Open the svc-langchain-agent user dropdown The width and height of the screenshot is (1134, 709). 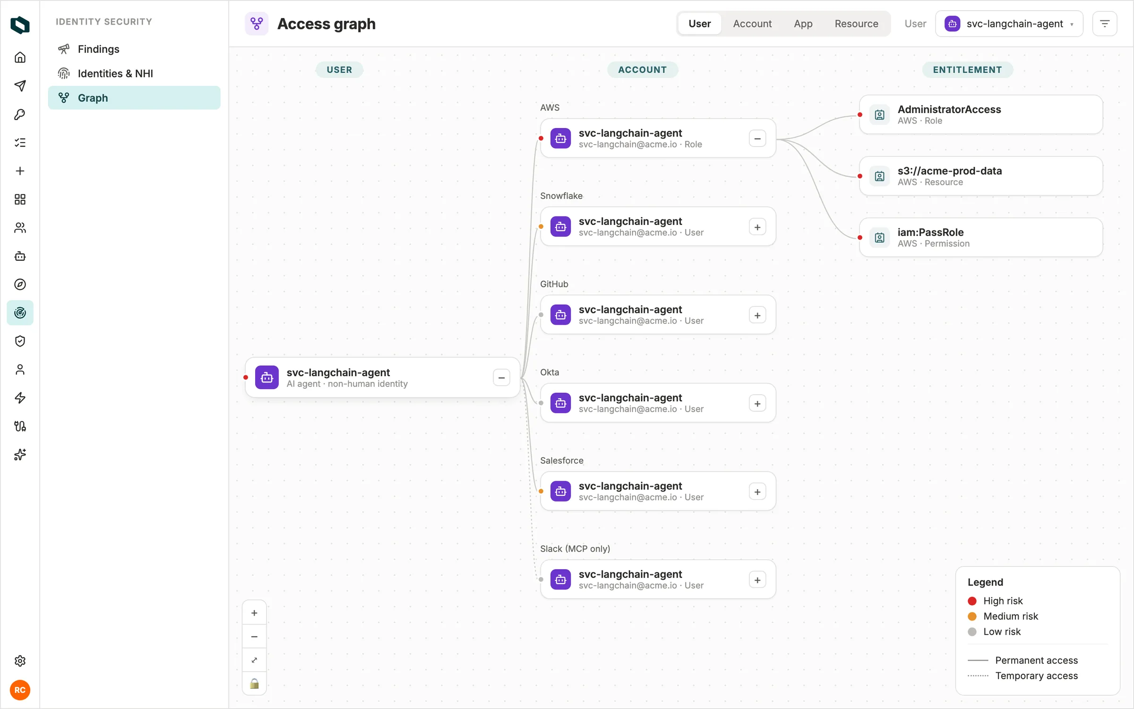coord(1009,24)
